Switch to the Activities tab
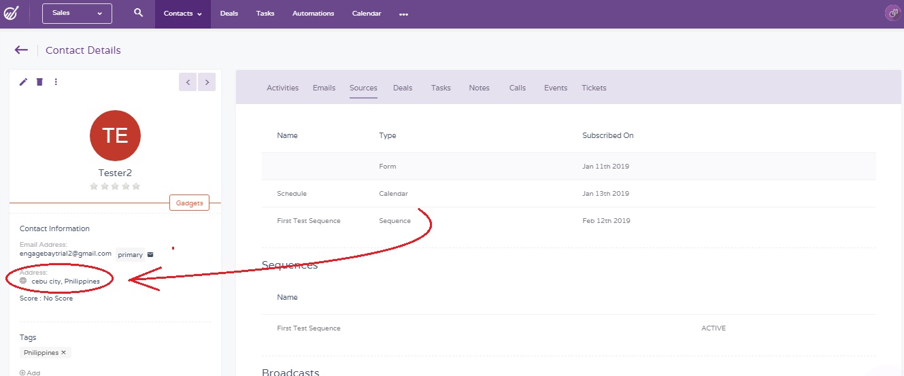 click(282, 88)
